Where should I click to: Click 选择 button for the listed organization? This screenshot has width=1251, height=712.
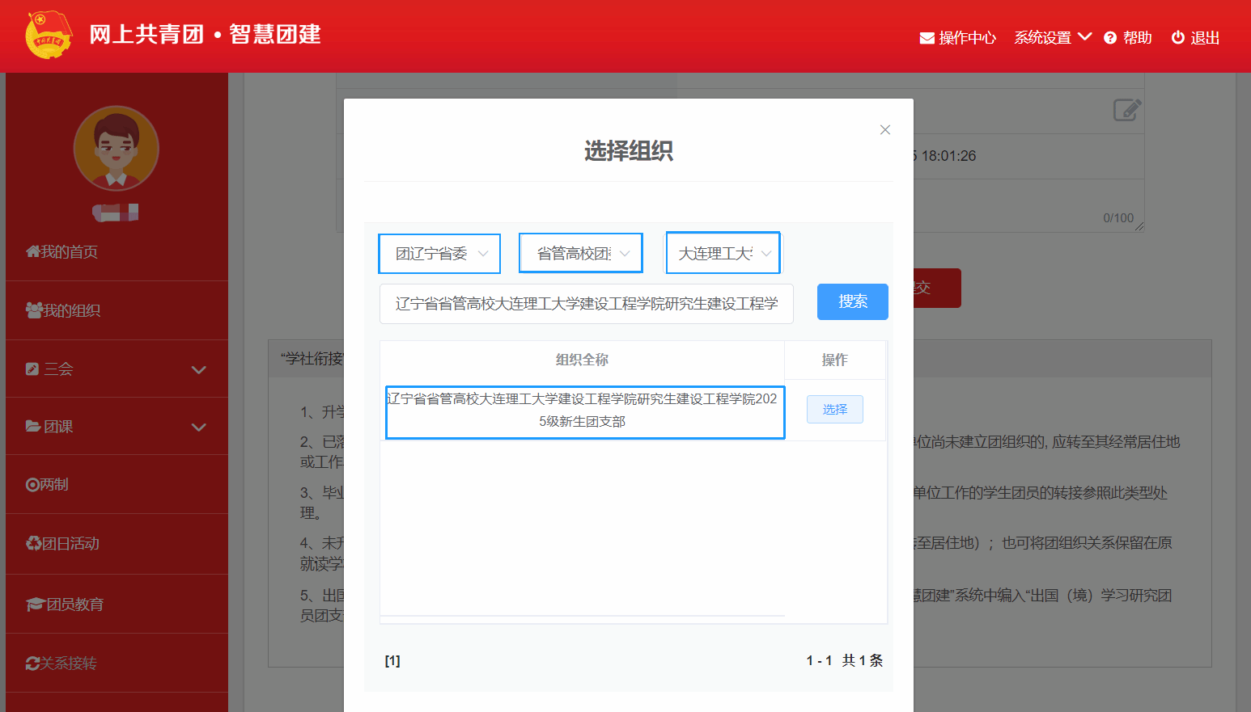(x=834, y=410)
